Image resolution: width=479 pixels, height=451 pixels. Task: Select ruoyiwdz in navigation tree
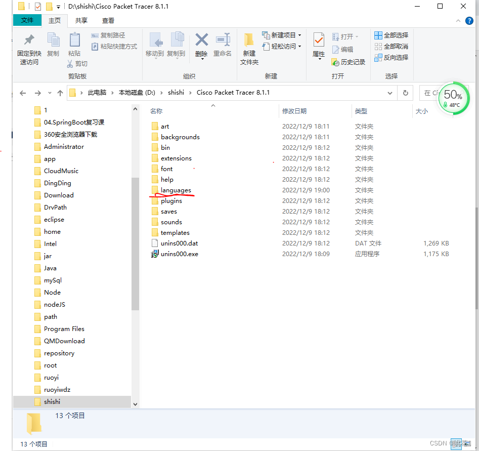click(x=57, y=390)
